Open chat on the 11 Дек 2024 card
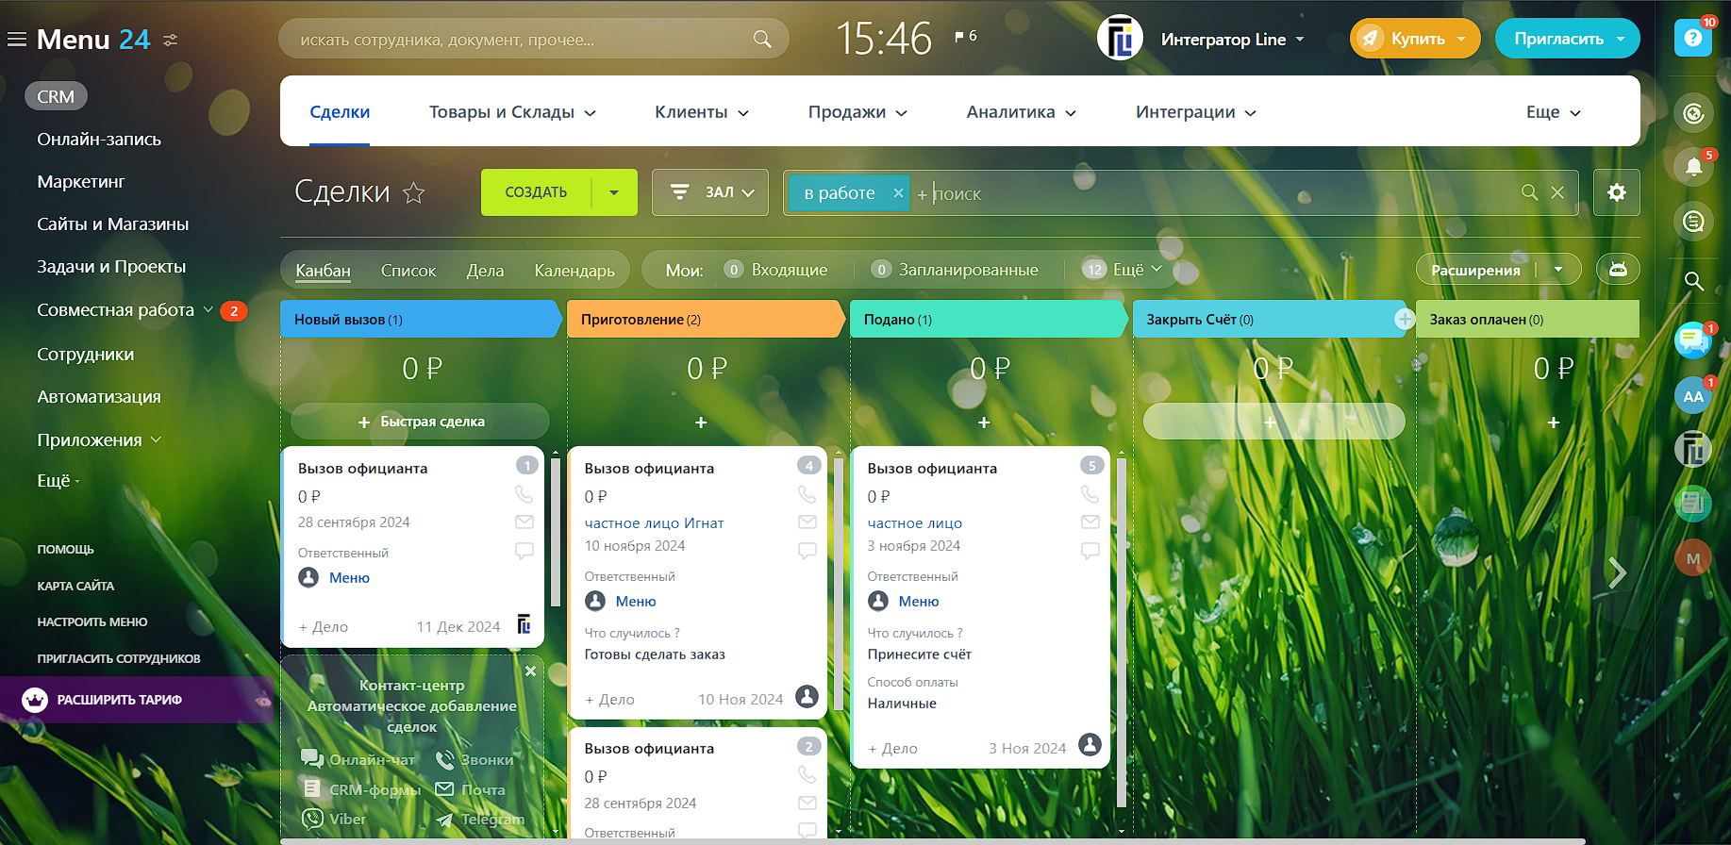 coord(524,551)
